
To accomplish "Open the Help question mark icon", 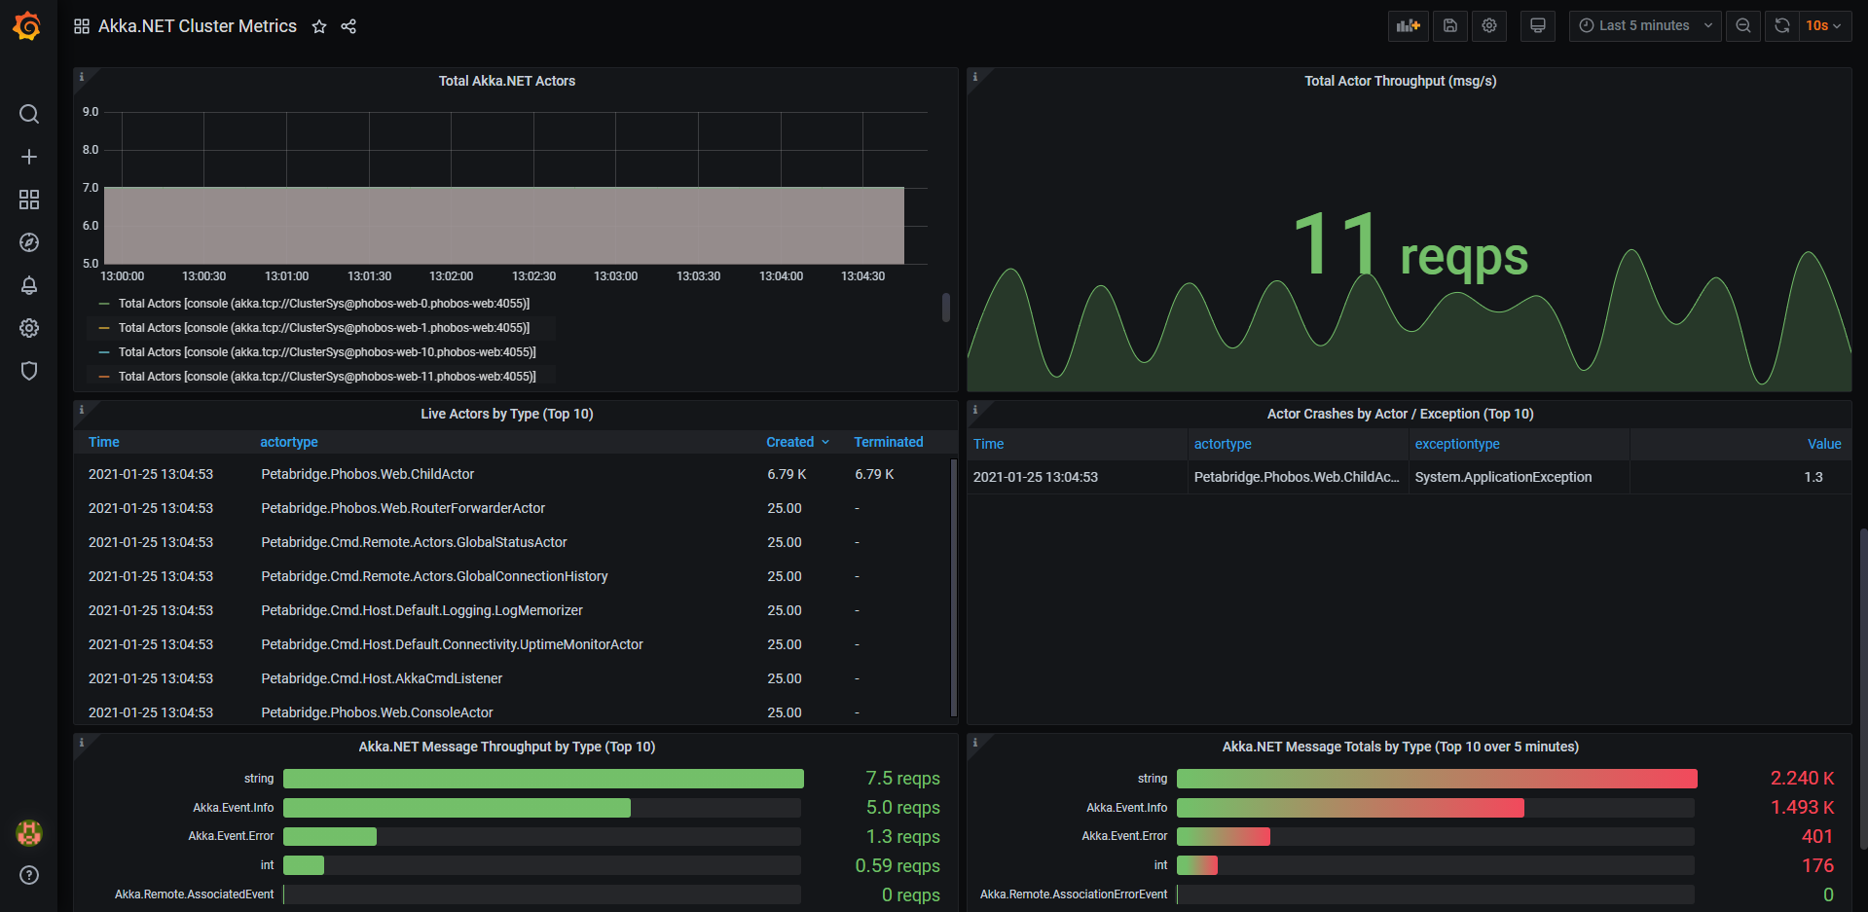I will 29,875.
